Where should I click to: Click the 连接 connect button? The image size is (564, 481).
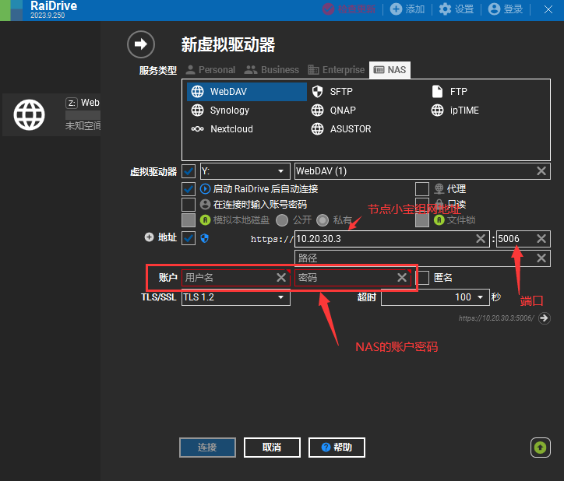207,448
